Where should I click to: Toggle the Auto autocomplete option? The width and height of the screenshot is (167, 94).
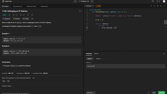coord(98,6)
